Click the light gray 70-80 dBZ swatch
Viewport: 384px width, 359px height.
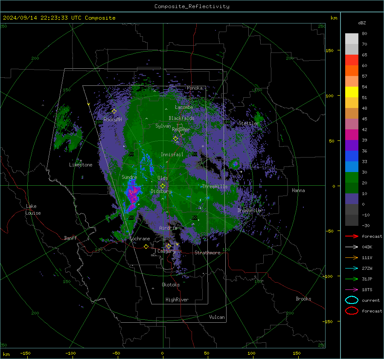[x=352, y=39]
